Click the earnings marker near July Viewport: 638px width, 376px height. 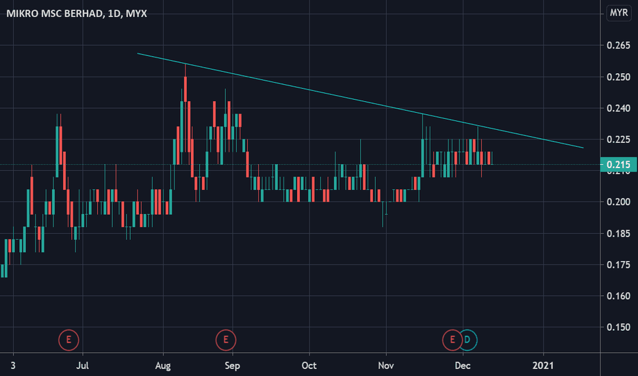pyautogui.click(x=68, y=340)
